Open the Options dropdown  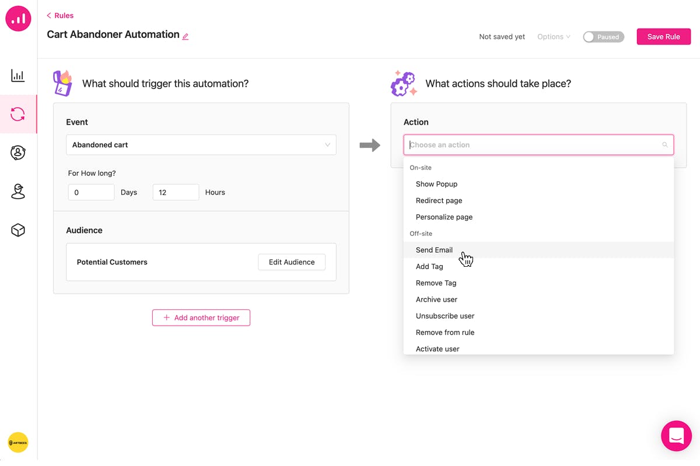click(x=554, y=37)
